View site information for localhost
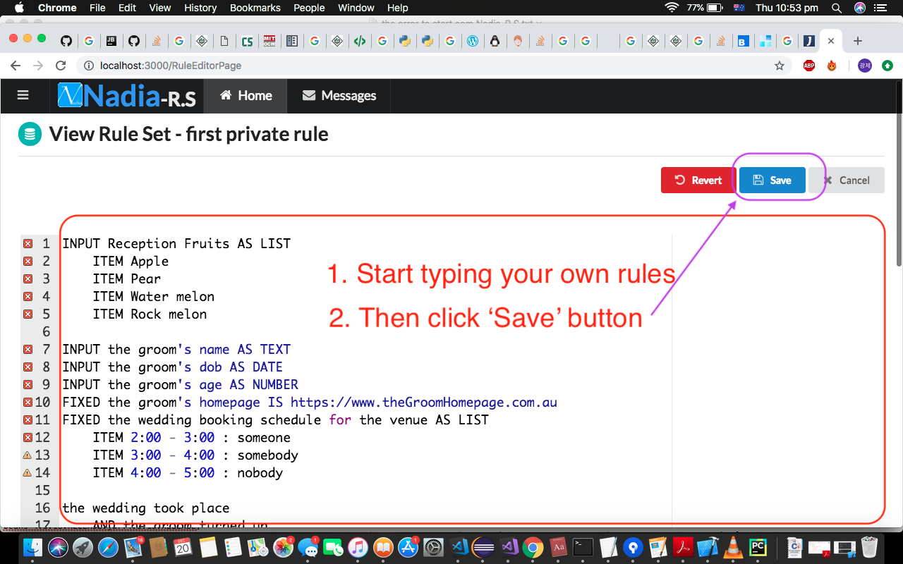 pyautogui.click(x=89, y=66)
